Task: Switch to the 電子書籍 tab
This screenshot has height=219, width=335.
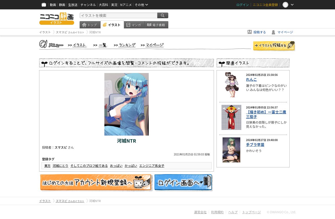Action: click(157, 25)
